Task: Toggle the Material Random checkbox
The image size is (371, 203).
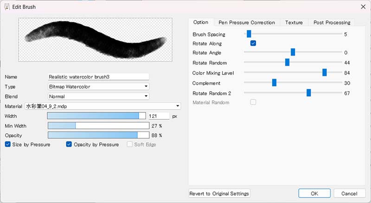Action: pos(253,102)
